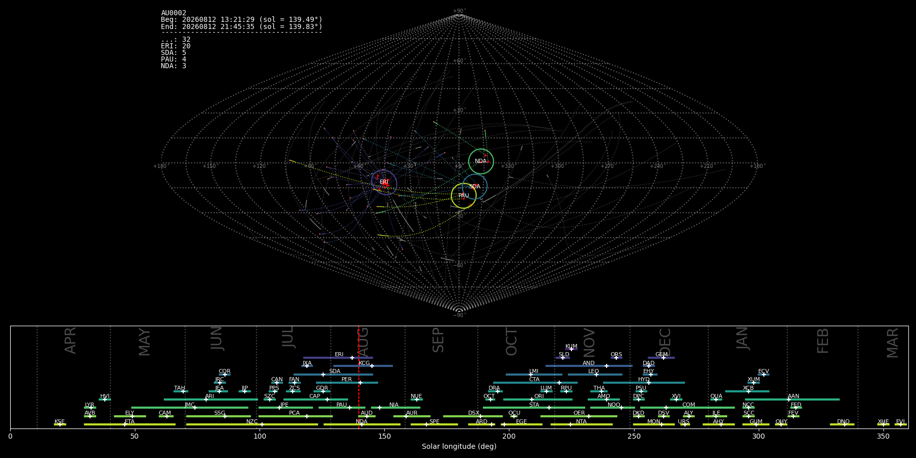Click the NZC shower bar in timeline
The image size is (916, 458).
click(x=252, y=424)
